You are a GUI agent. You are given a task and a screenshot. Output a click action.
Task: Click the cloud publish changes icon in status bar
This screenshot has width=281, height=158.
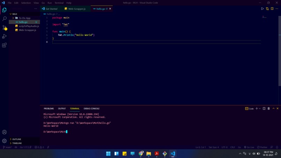(16, 147)
